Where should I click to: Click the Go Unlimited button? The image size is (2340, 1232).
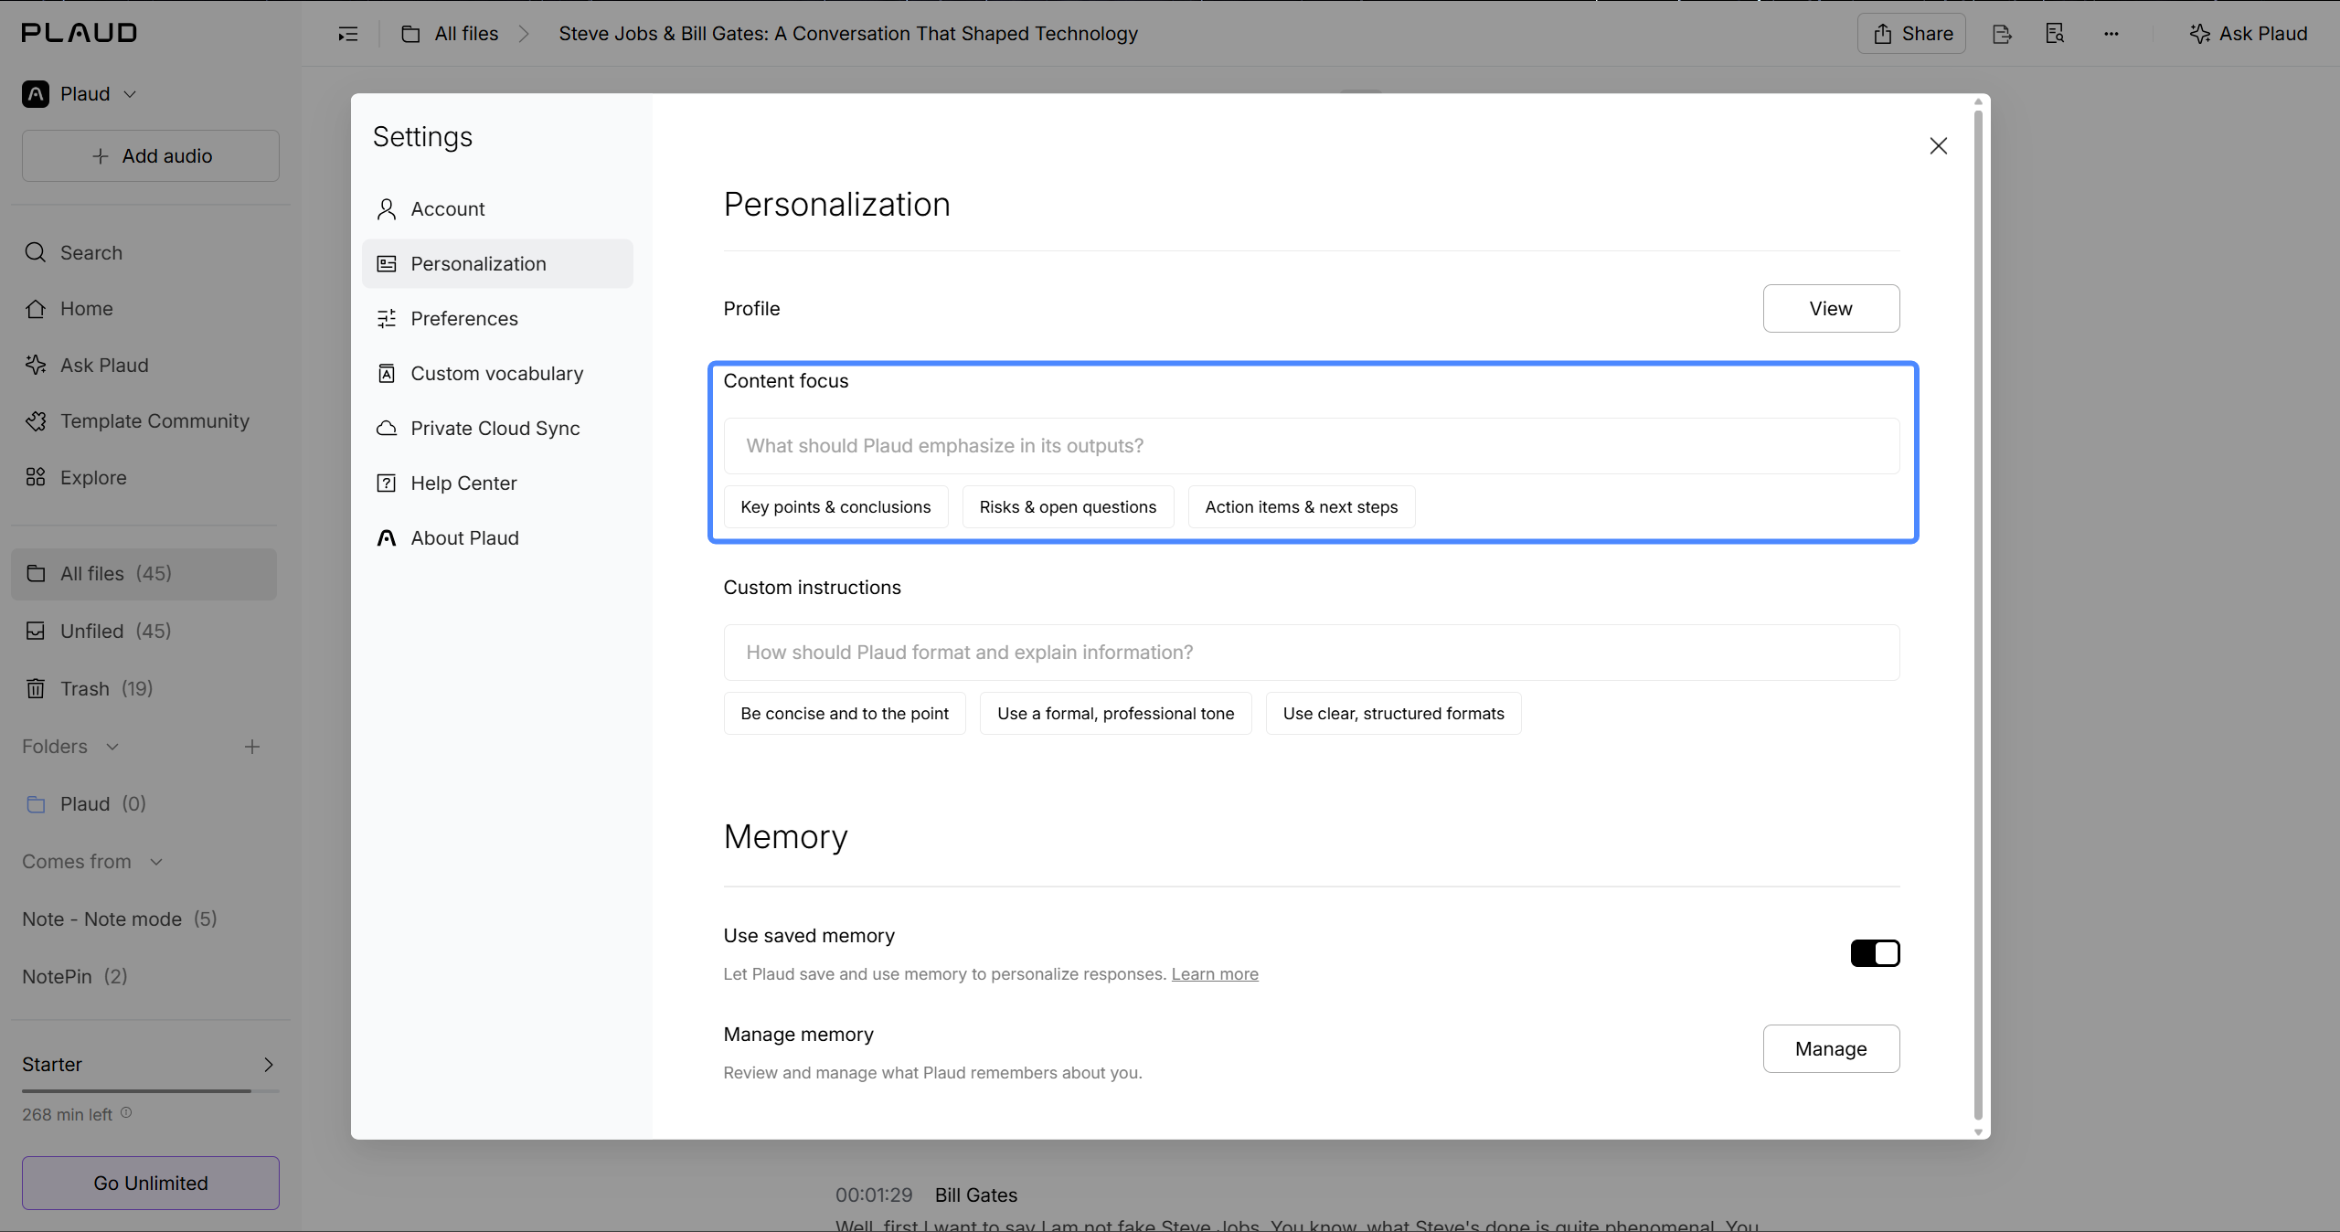tap(151, 1184)
